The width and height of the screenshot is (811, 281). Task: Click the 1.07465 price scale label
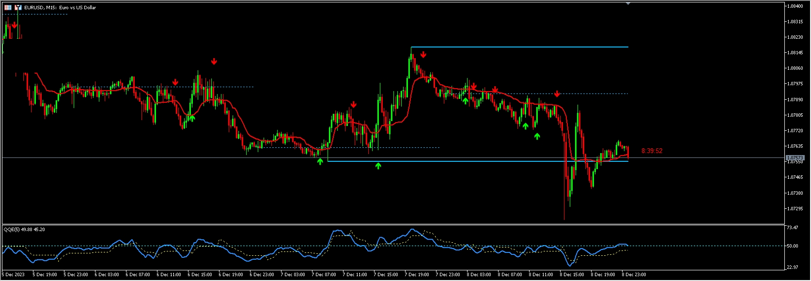pyautogui.click(x=795, y=177)
